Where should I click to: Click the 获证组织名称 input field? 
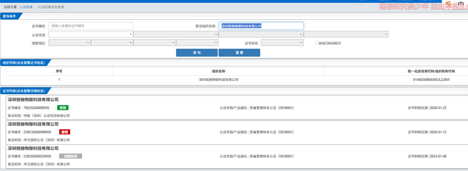click(x=261, y=26)
